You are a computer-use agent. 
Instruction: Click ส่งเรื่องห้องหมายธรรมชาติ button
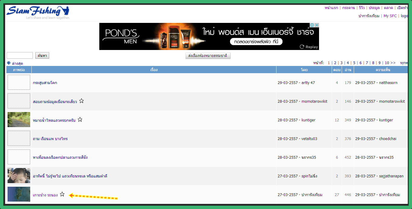click(208, 56)
